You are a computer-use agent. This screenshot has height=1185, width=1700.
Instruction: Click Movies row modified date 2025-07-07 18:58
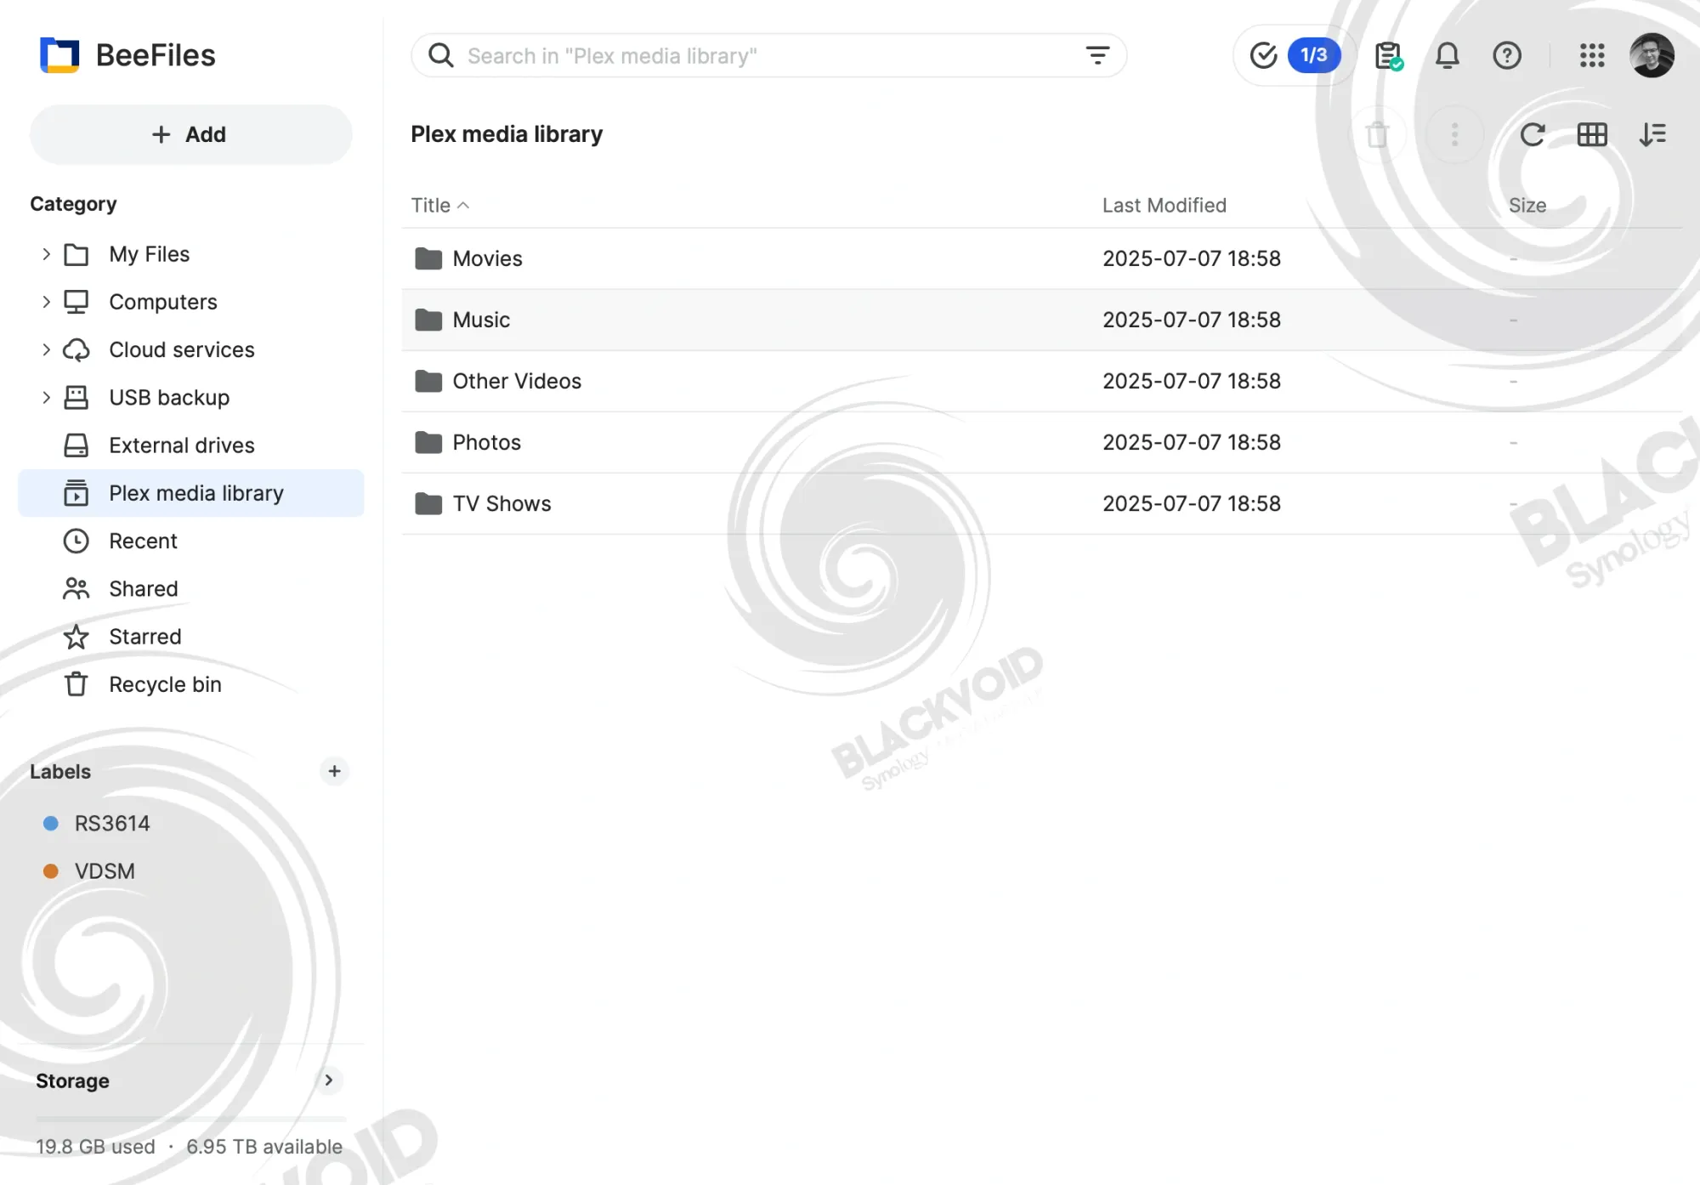click(1192, 258)
